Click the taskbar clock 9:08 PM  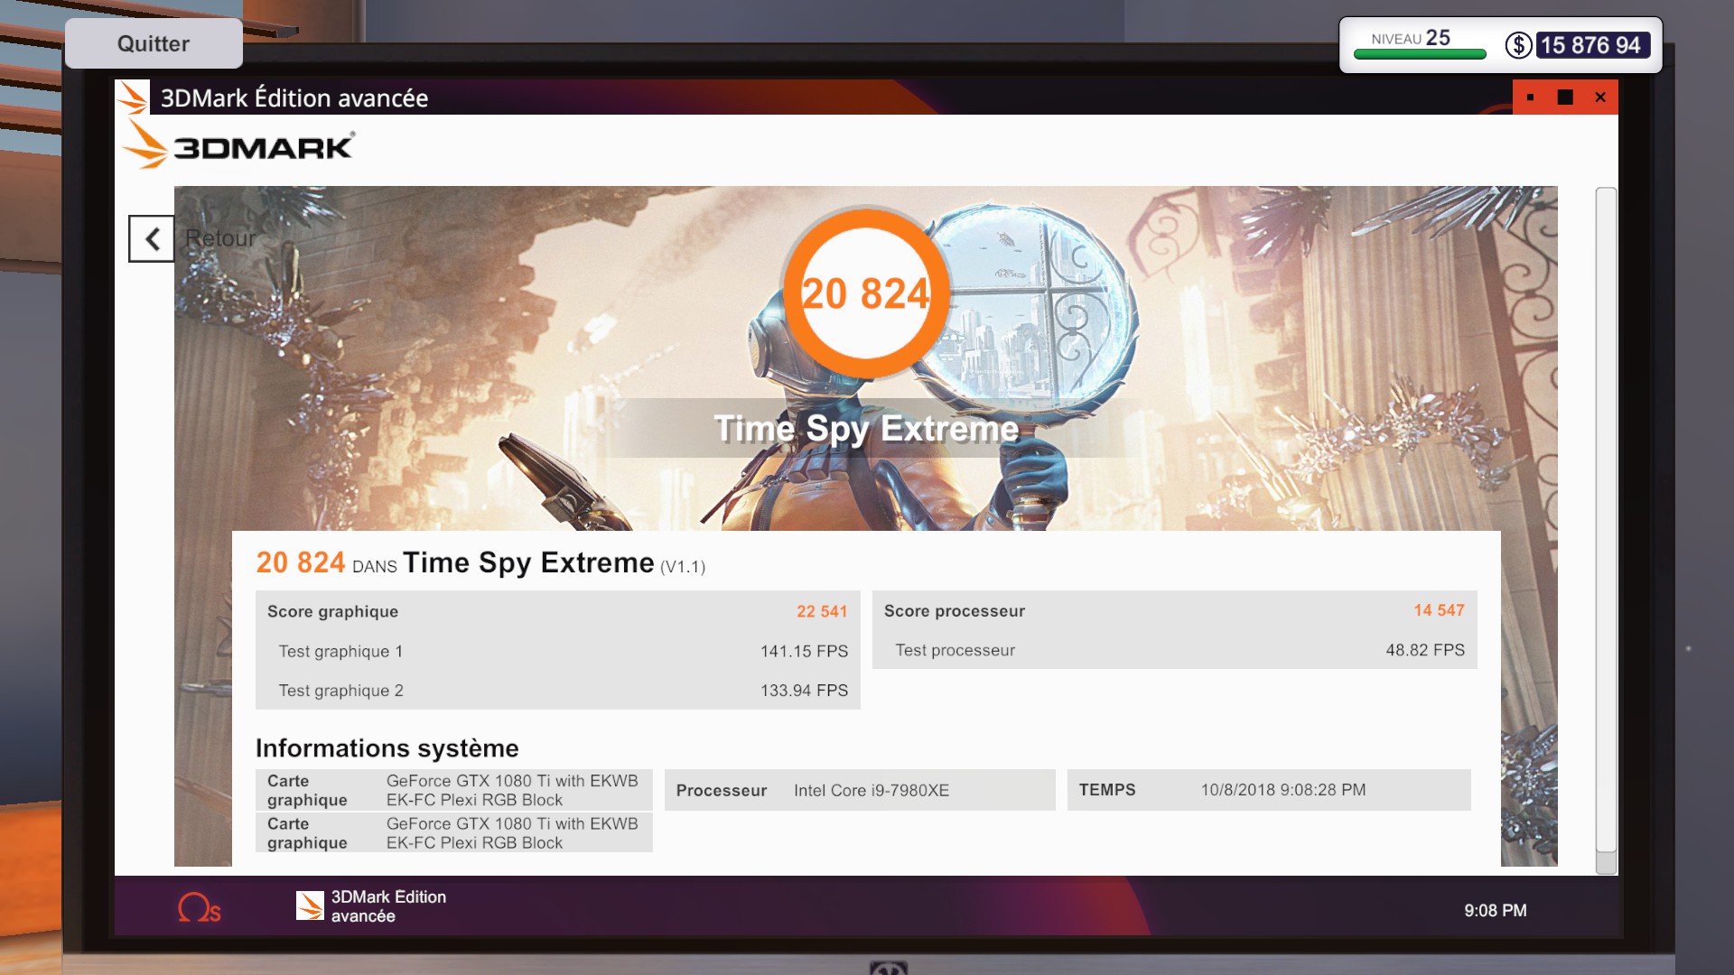(1496, 911)
